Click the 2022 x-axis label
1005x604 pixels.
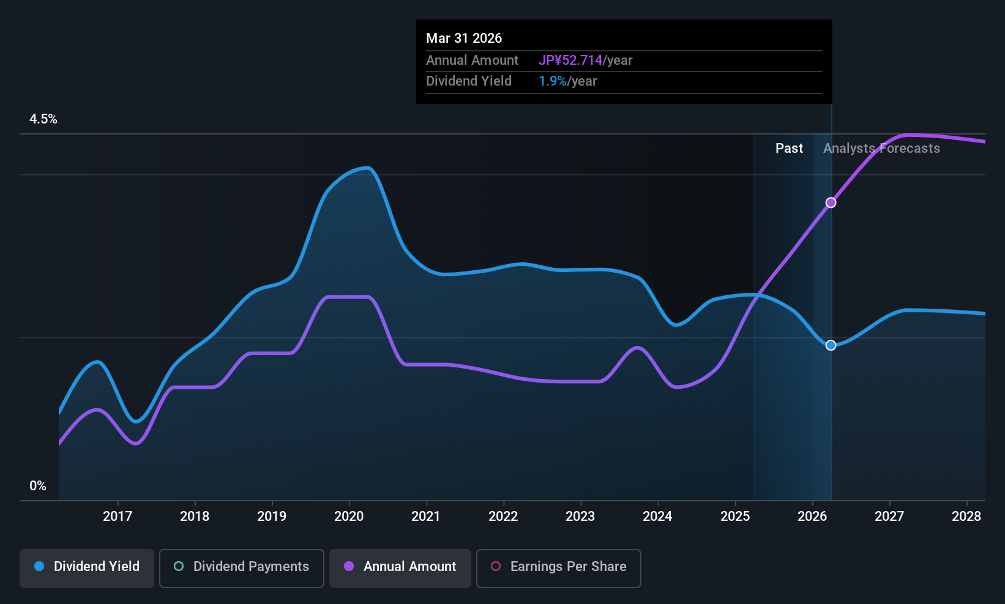coord(503,517)
